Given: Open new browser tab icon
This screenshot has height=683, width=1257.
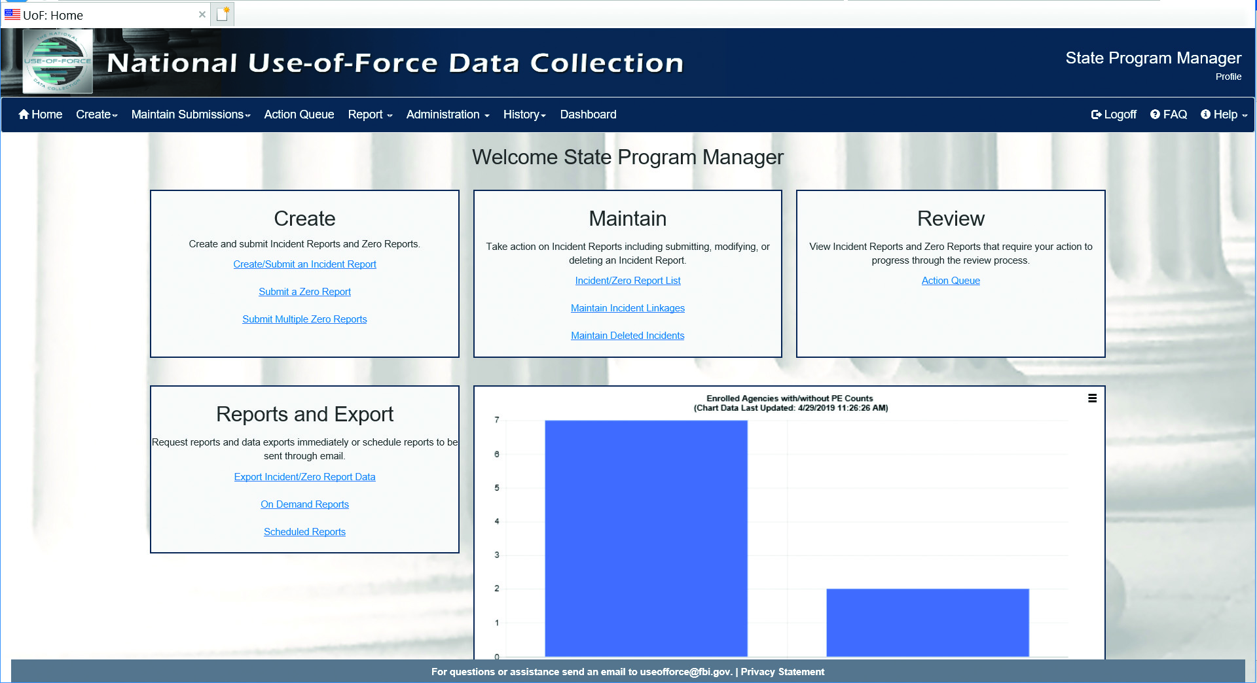Looking at the screenshot, I should tap(223, 14).
